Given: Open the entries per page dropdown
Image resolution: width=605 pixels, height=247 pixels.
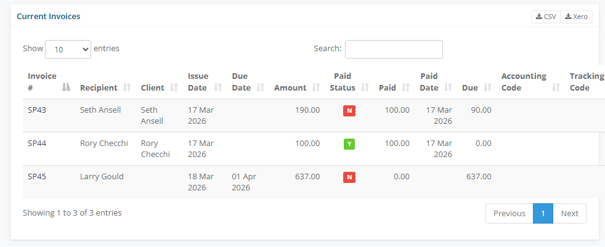Looking at the screenshot, I should coord(68,49).
